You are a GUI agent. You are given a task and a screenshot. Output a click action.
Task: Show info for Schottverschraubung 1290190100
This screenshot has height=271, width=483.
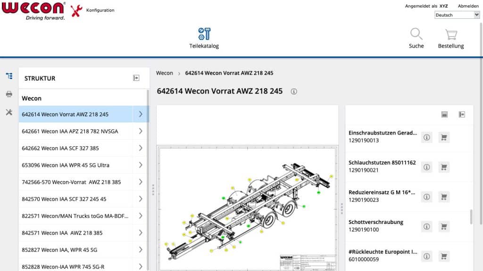coord(426,226)
